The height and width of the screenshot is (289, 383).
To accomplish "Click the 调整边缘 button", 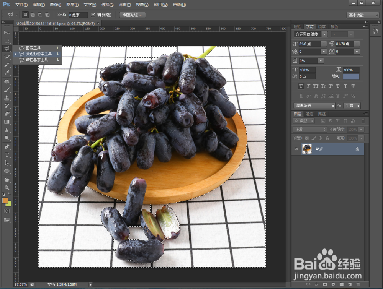I will [133, 15].
